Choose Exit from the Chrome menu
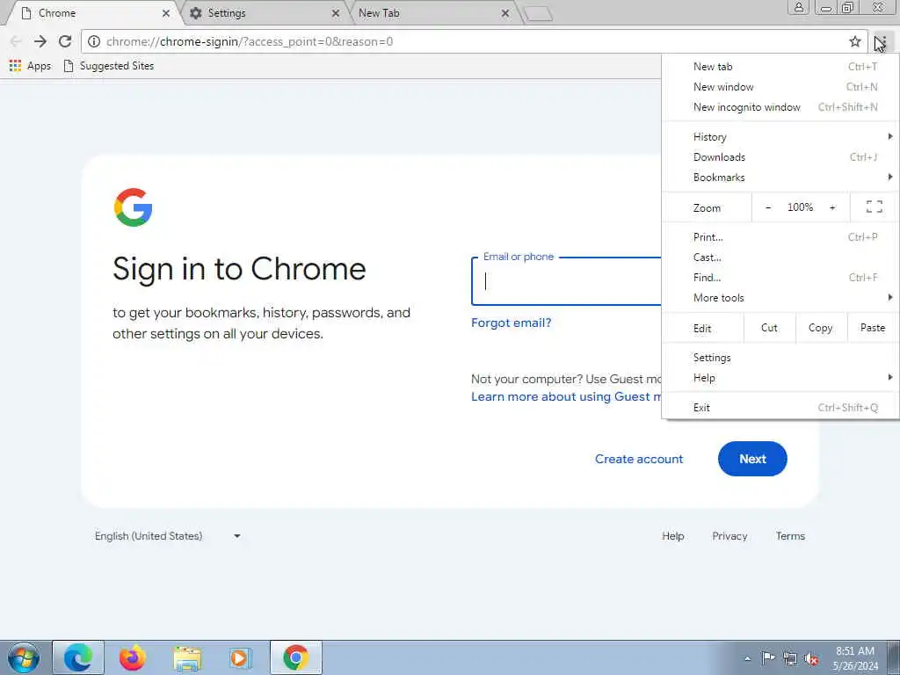The height and width of the screenshot is (675, 900). click(x=780, y=408)
